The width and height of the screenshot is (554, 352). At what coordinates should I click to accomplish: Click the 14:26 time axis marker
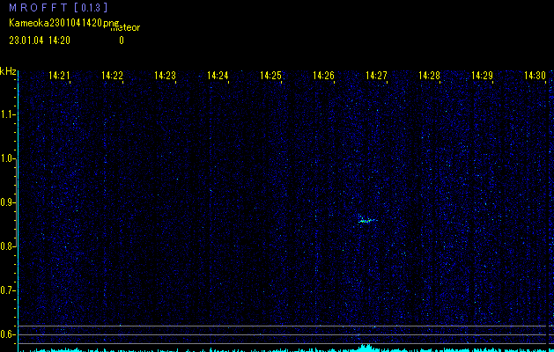point(323,75)
